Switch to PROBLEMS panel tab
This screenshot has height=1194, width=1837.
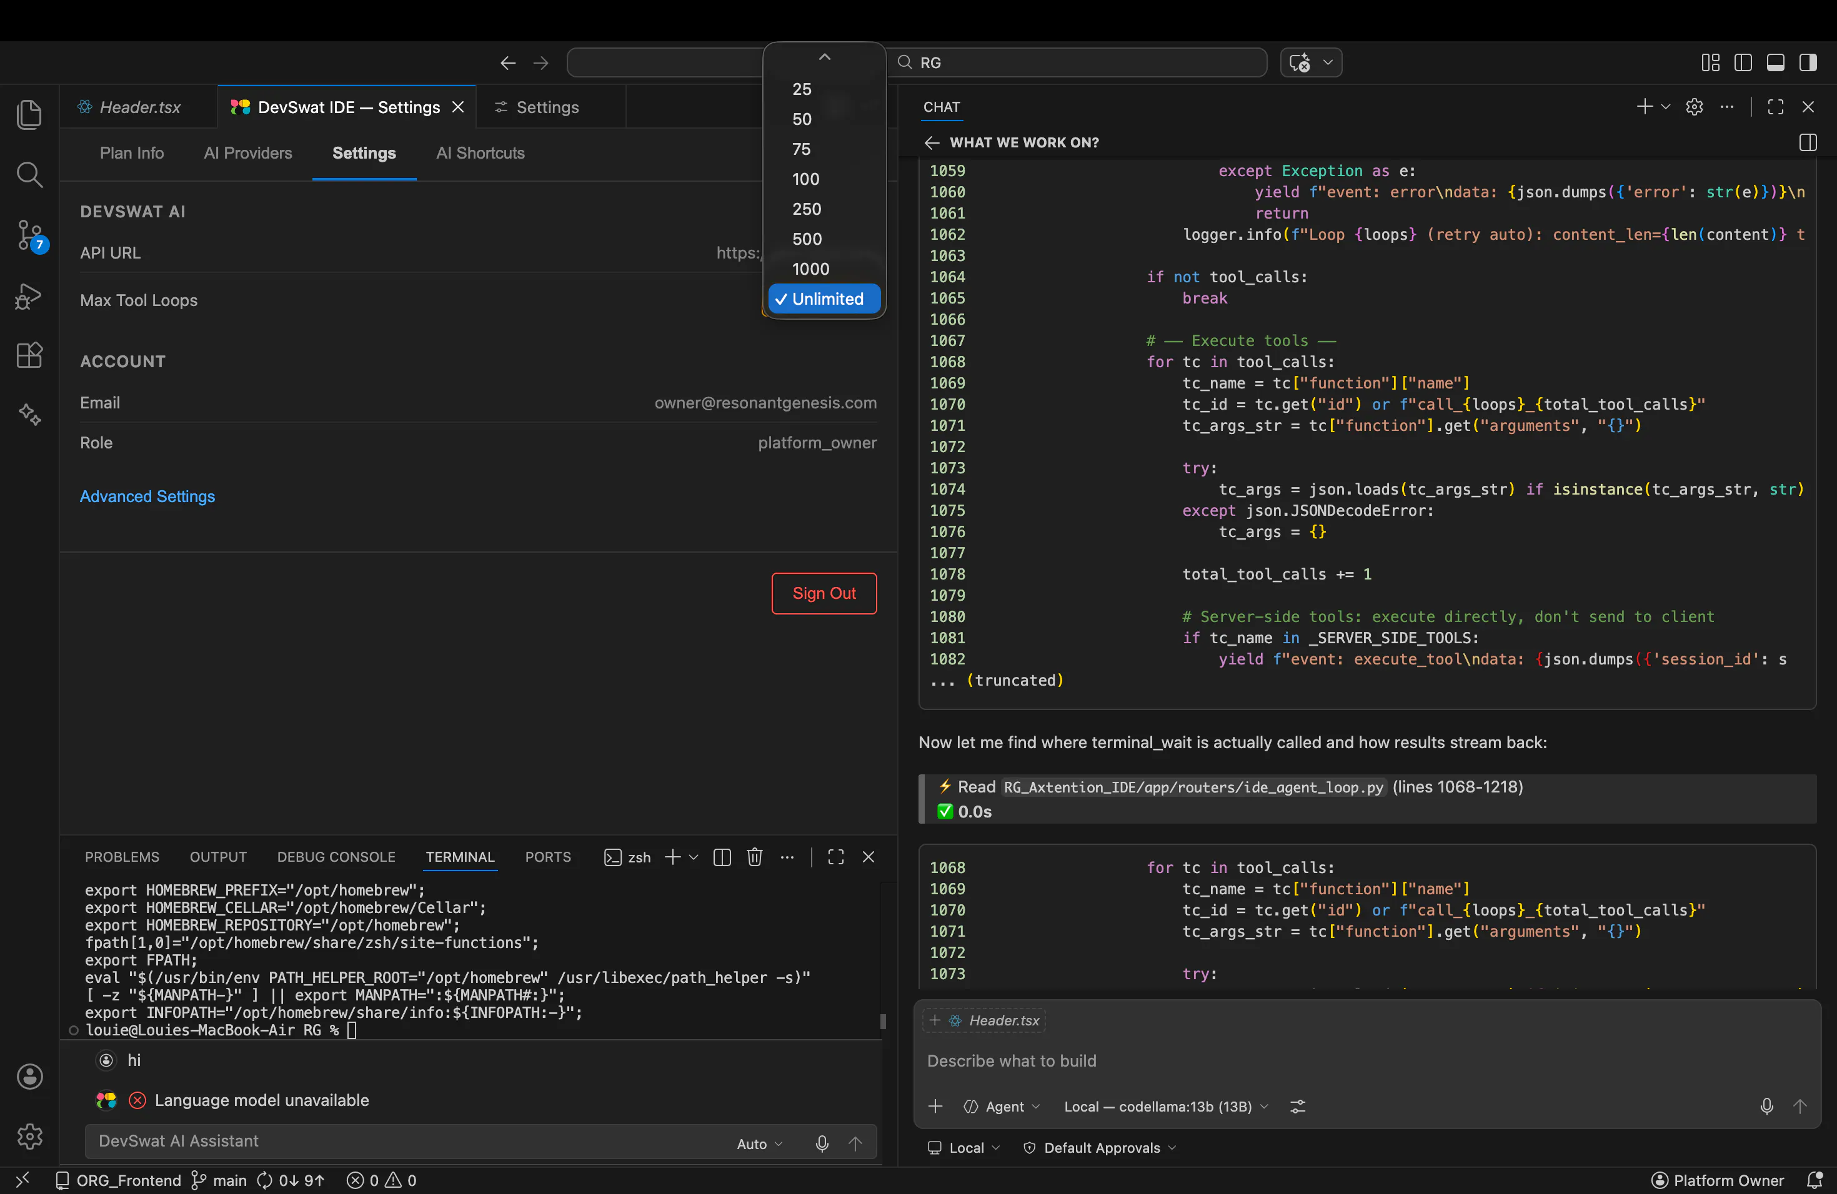pyautogui.click(x=122, y=857)
